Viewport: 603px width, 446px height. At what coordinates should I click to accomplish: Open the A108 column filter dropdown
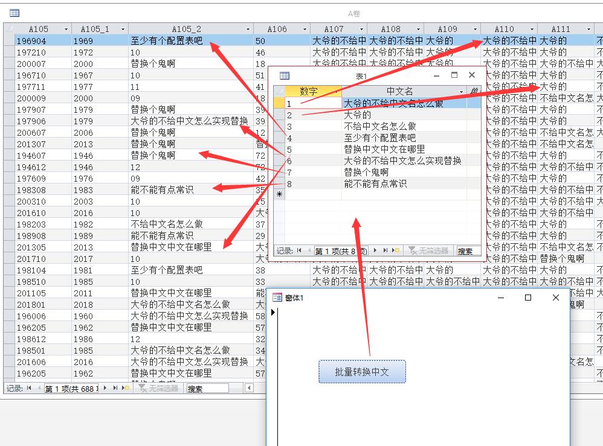[418, 29]
